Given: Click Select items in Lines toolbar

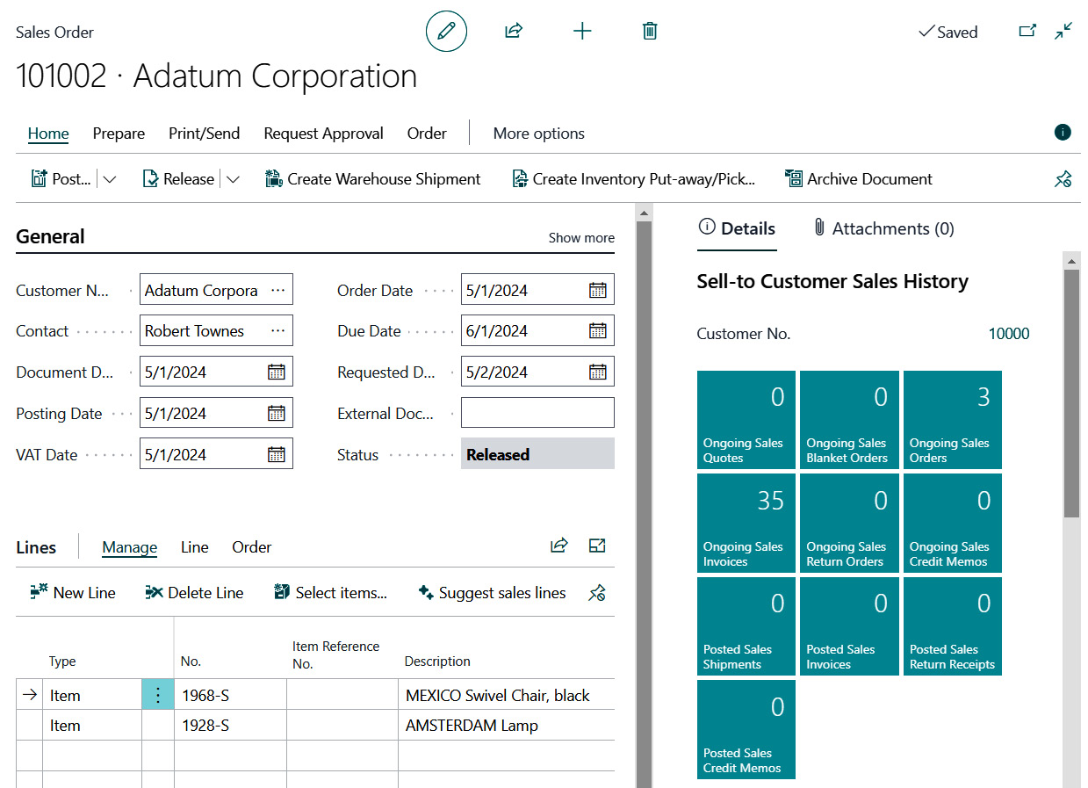Looking at the screenshot, I should click(330, 593).
